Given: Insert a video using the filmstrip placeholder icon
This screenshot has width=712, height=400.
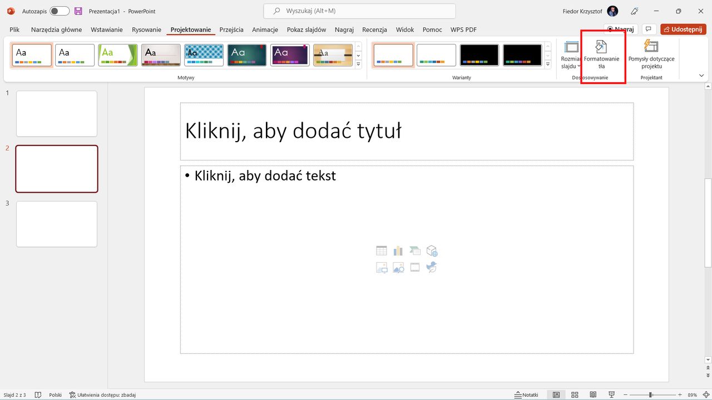Looking at the screenshot, I should [415, 267].
